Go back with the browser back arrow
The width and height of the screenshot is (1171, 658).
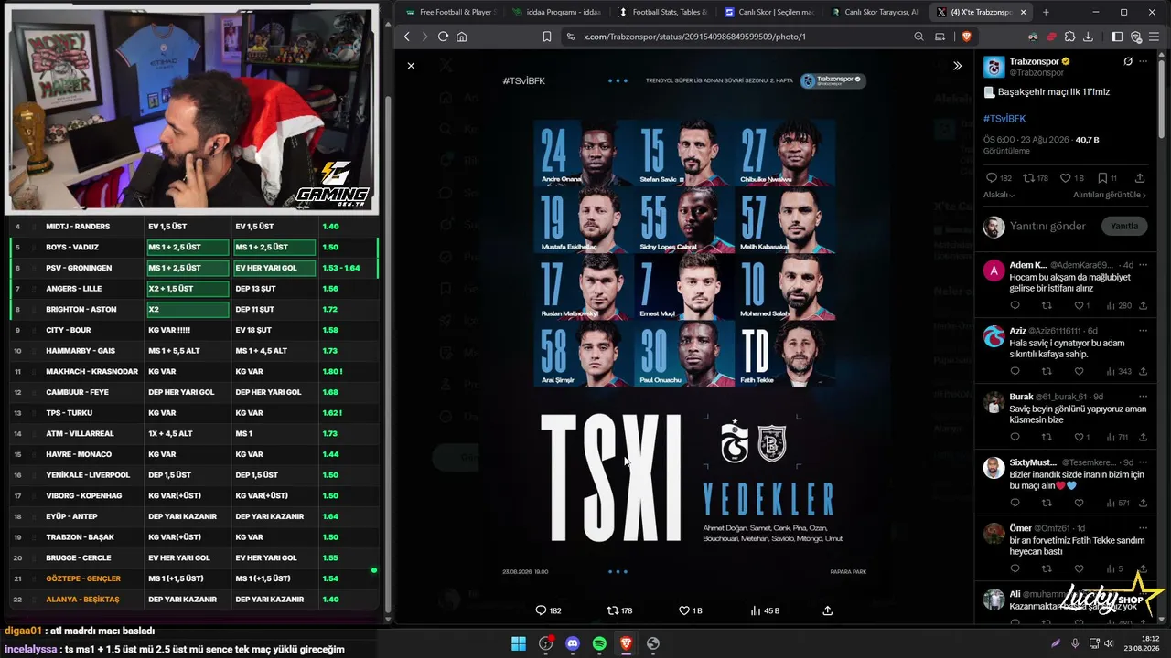407,37
